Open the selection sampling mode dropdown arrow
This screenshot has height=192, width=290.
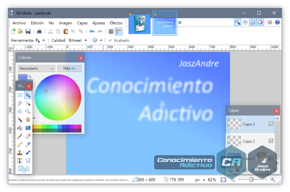coord(101,40)
